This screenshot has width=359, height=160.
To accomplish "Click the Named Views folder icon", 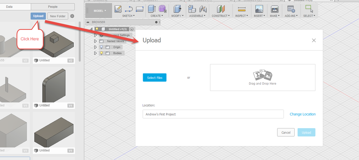I will coord(101,41).
